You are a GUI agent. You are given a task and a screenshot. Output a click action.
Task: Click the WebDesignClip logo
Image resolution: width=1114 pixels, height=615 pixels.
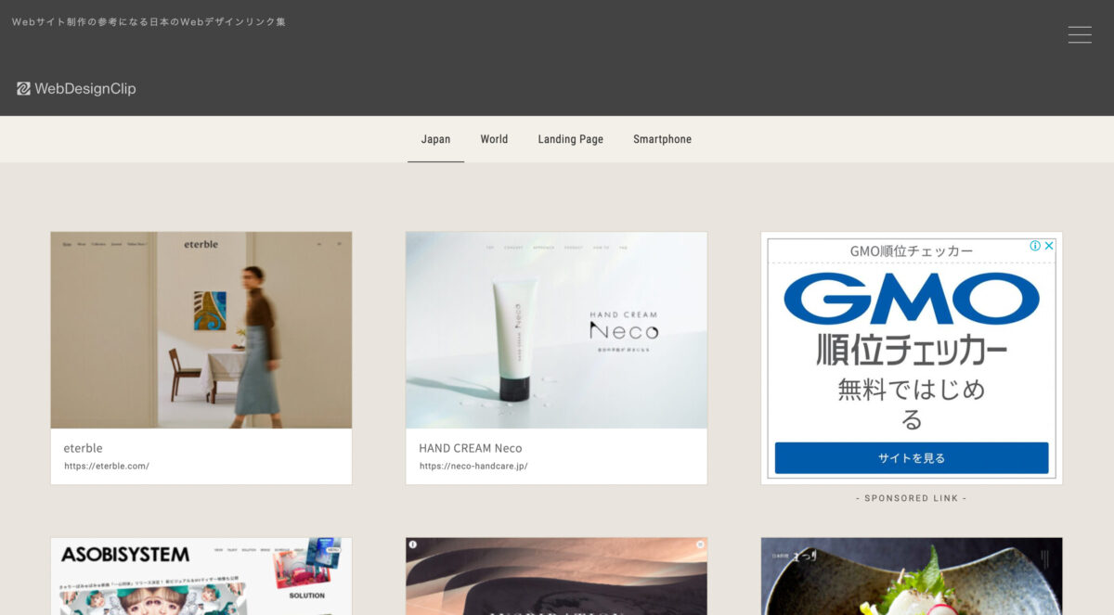[76, 89]
